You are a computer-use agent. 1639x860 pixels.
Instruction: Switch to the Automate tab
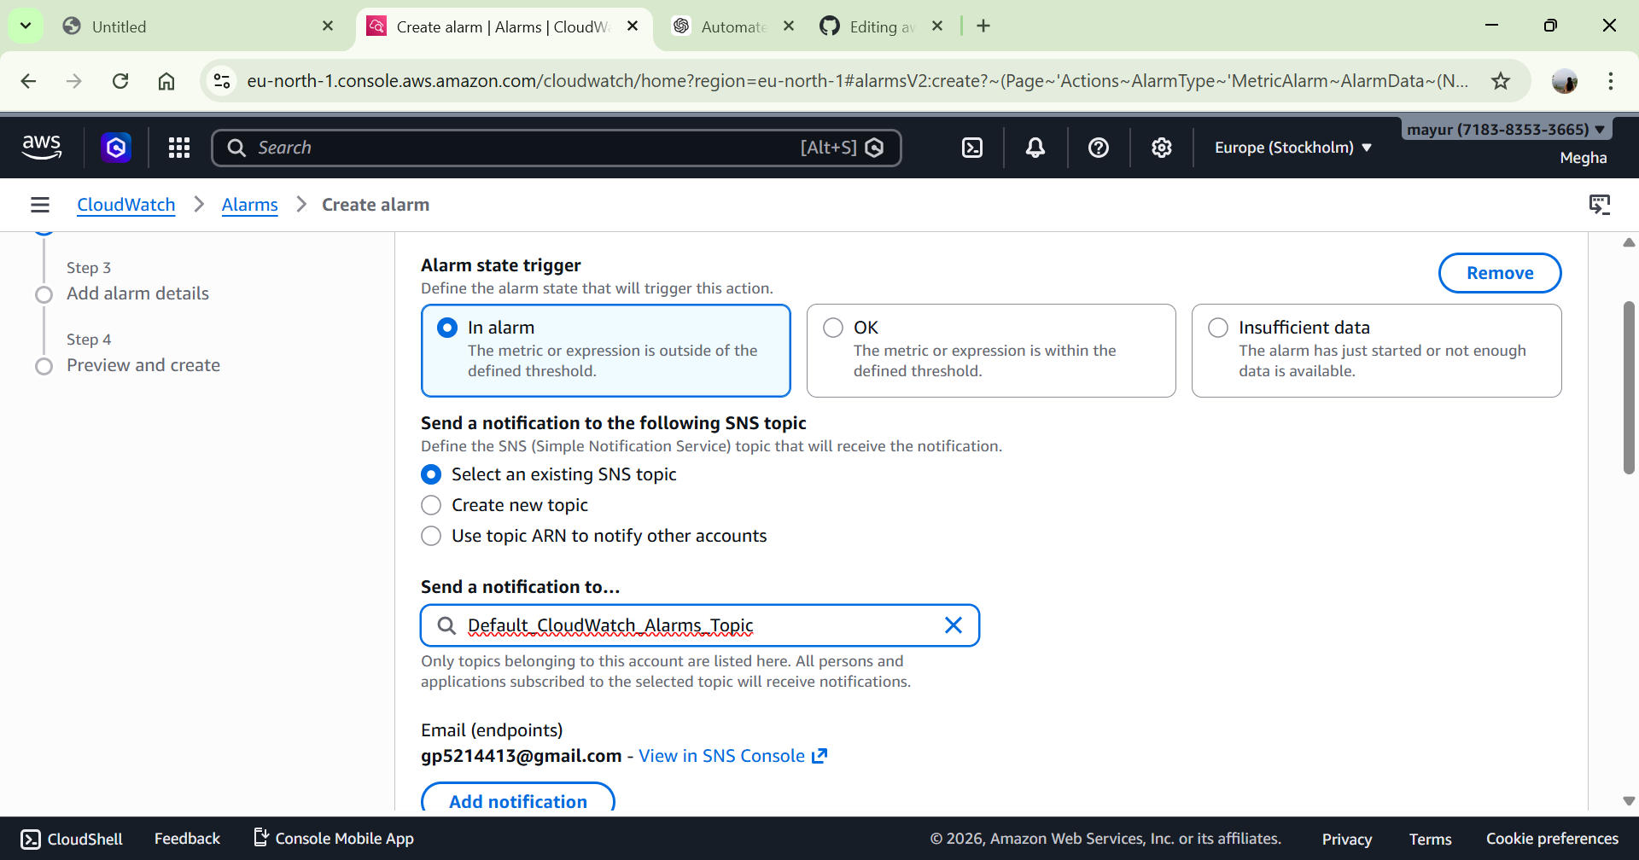(x=733, y=26)
